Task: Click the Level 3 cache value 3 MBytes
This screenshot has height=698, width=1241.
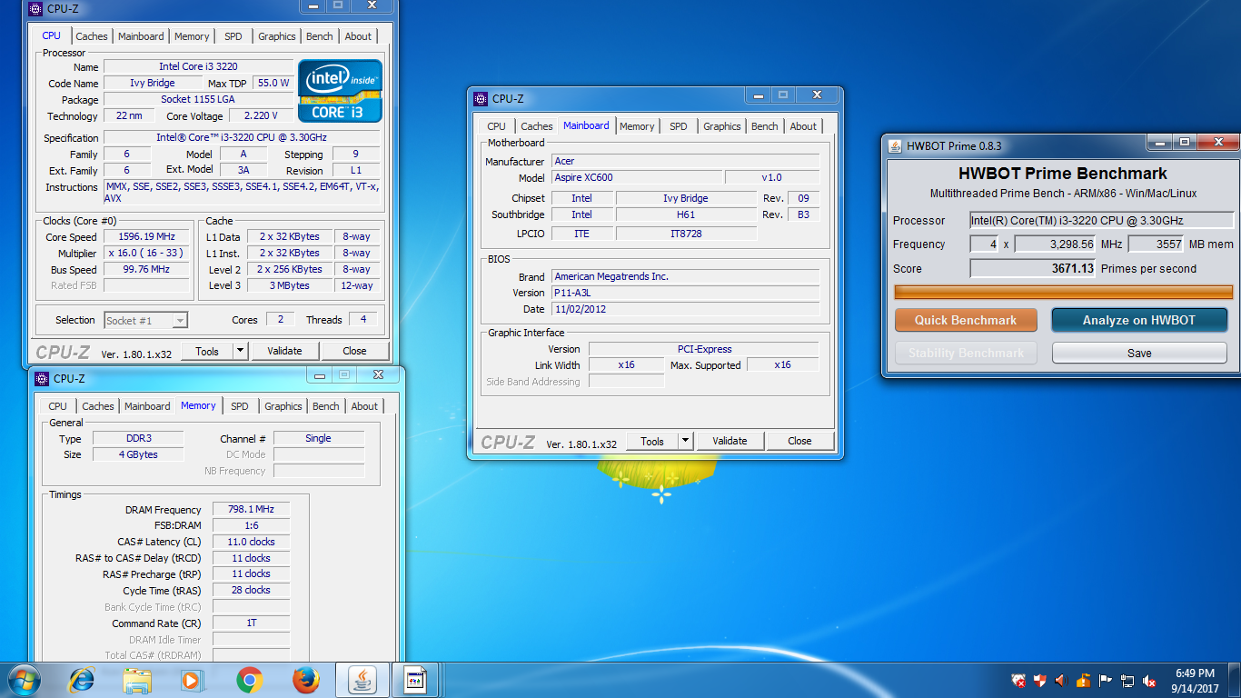Action: click(x=291, y=285)
